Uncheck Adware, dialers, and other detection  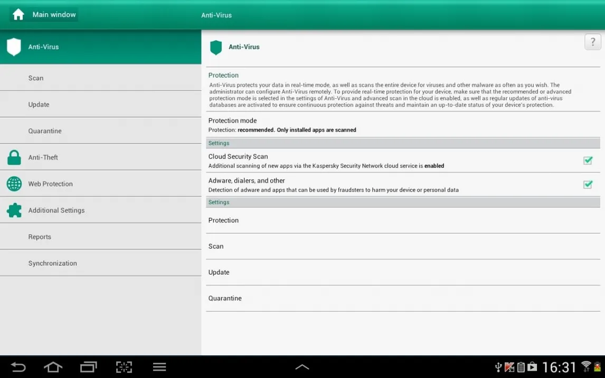click(588, 184)
